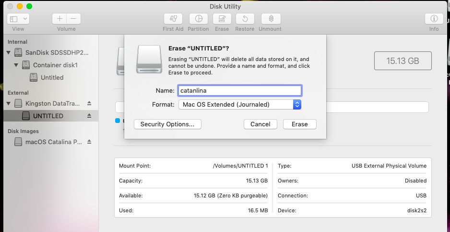
Task: Eject the Kingston DataTraveler drive
Action: 89,103
